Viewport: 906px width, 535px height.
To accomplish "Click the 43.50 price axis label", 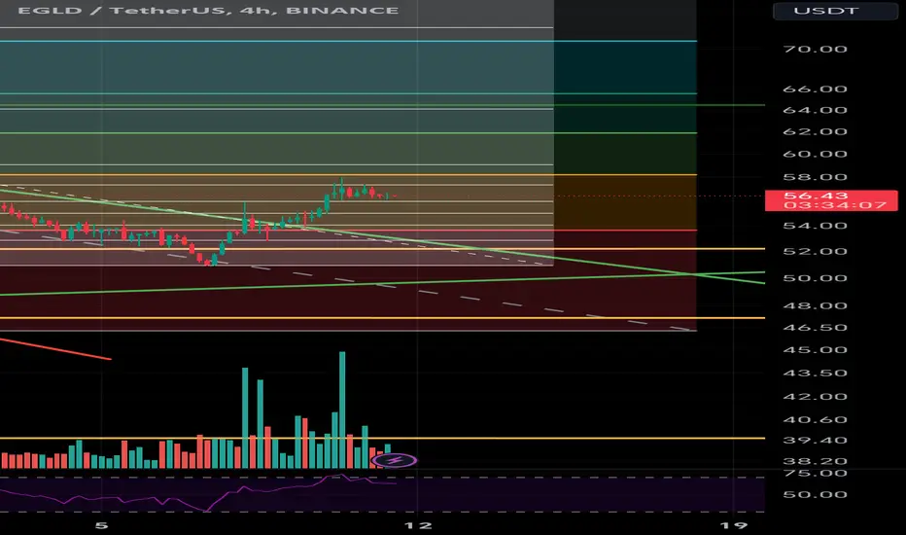I will click(815, 374).
